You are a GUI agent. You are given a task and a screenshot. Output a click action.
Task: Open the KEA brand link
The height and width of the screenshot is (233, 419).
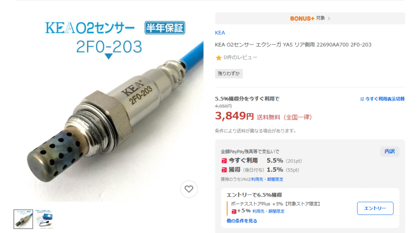220,33
